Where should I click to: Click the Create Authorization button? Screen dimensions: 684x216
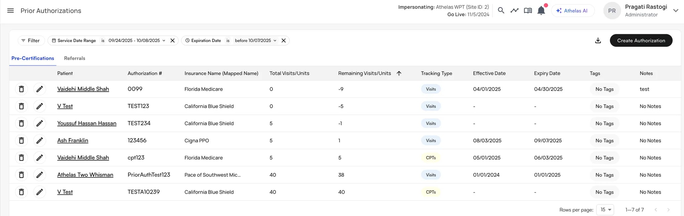641,41
